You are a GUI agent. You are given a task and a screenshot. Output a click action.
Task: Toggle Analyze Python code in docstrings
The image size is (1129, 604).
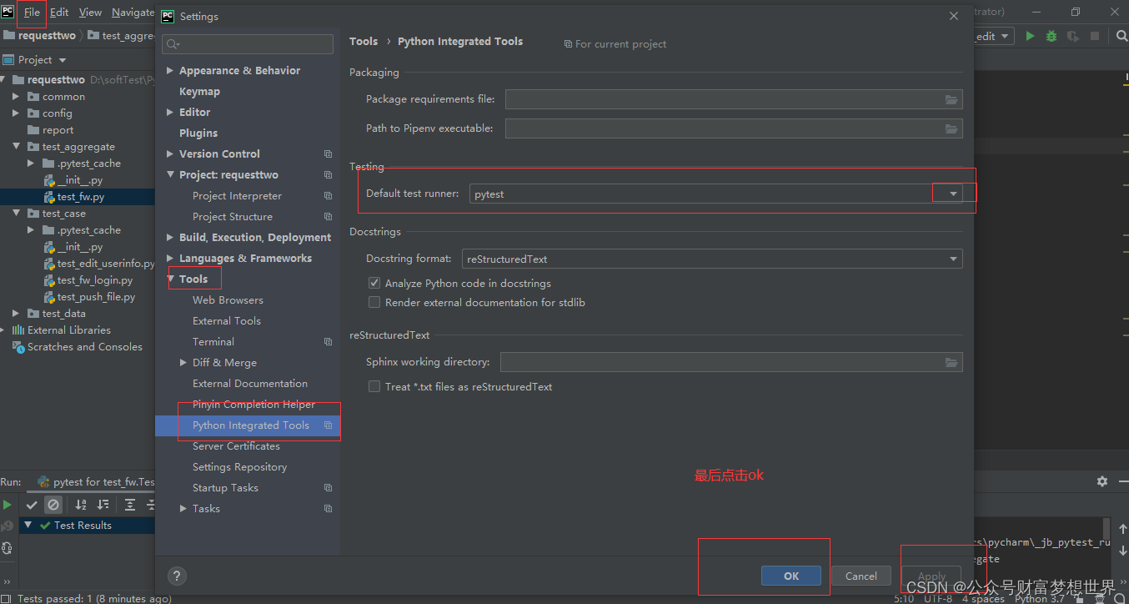pyautogui.click(x=374, y=283)
